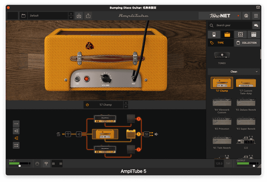Click the chain input S icon
The image size is (267, 182).
click(x=58, y=134)
